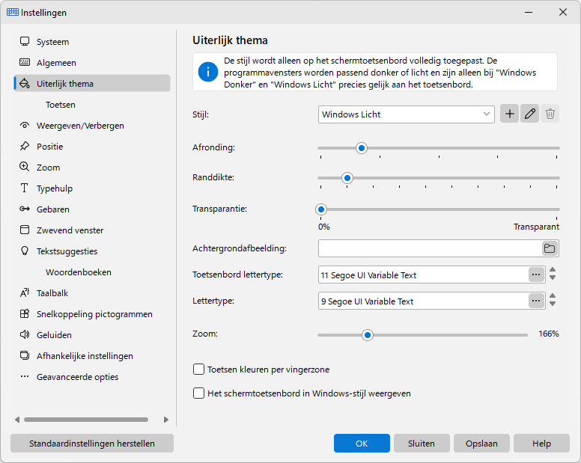
Task: Click the Systeem monitor icon in sidebar
Action: point(25,41)
